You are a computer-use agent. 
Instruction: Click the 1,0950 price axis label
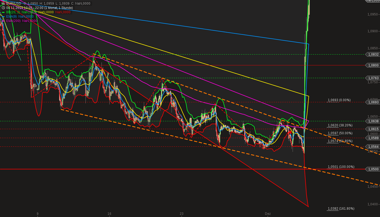(372, 14)
